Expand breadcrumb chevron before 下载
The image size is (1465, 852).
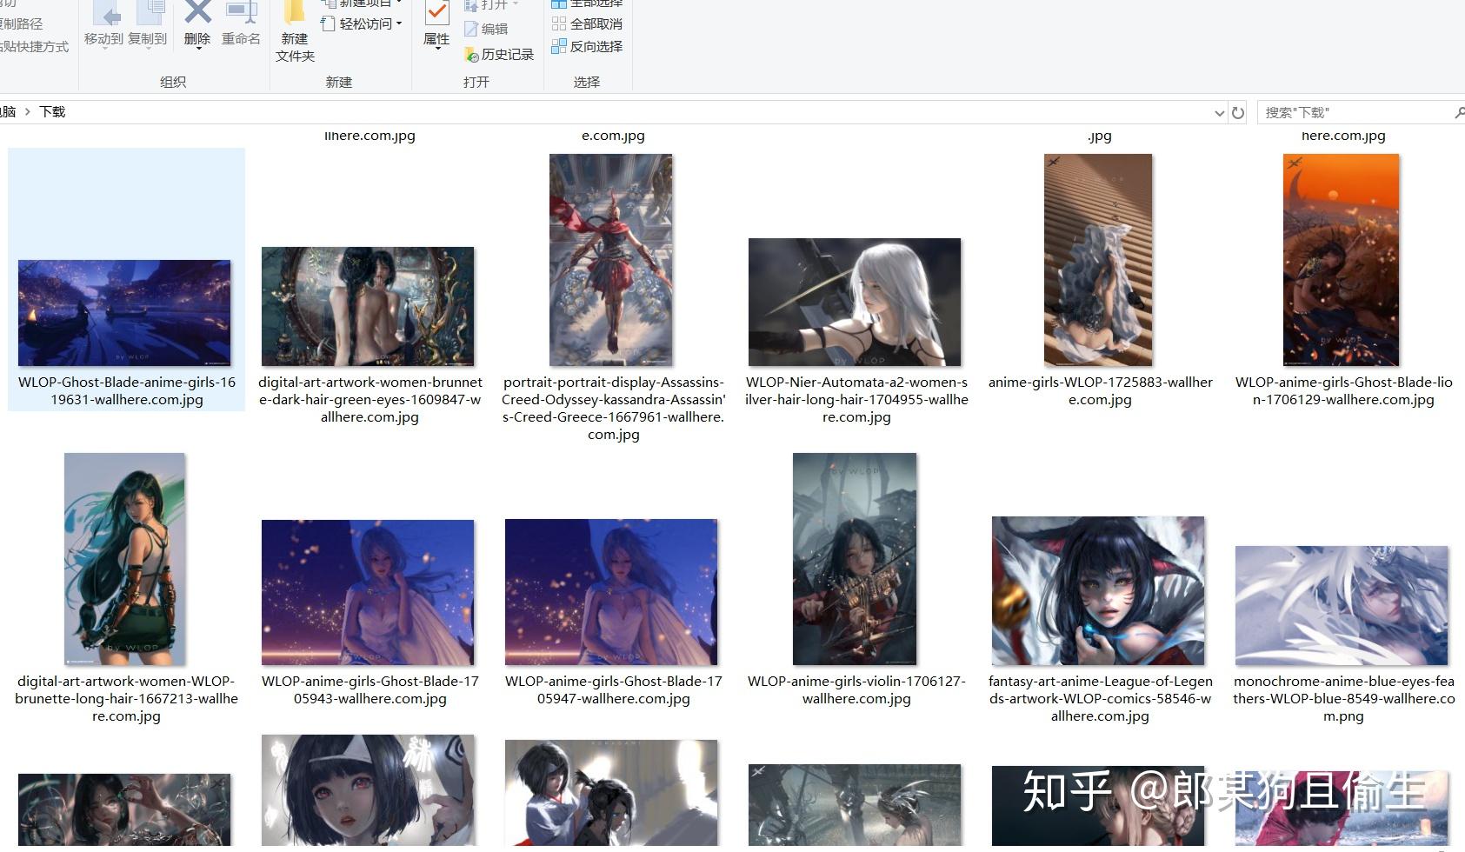point(28,111)
